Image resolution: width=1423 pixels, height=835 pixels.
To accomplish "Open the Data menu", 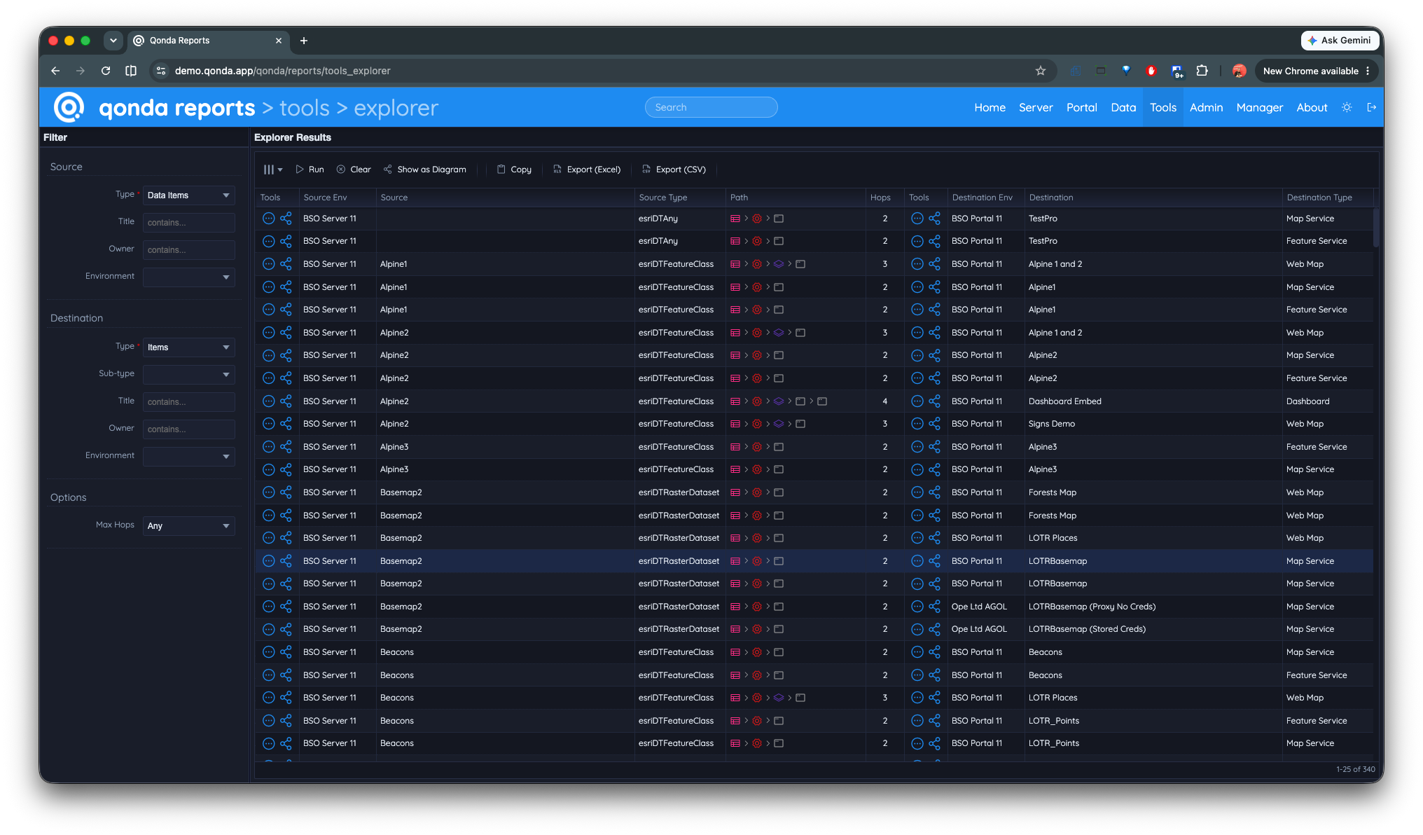I will [1123, 107].
